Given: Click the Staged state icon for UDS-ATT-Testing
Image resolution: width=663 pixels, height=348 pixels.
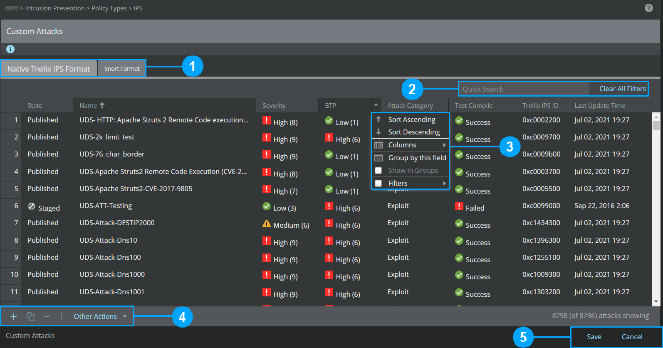Looking at the screenshot, I should click(x=31, y=206).
